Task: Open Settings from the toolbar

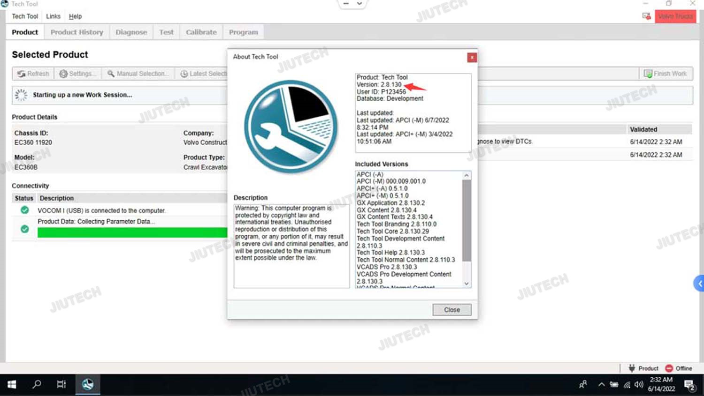Action: click(77, 74)
